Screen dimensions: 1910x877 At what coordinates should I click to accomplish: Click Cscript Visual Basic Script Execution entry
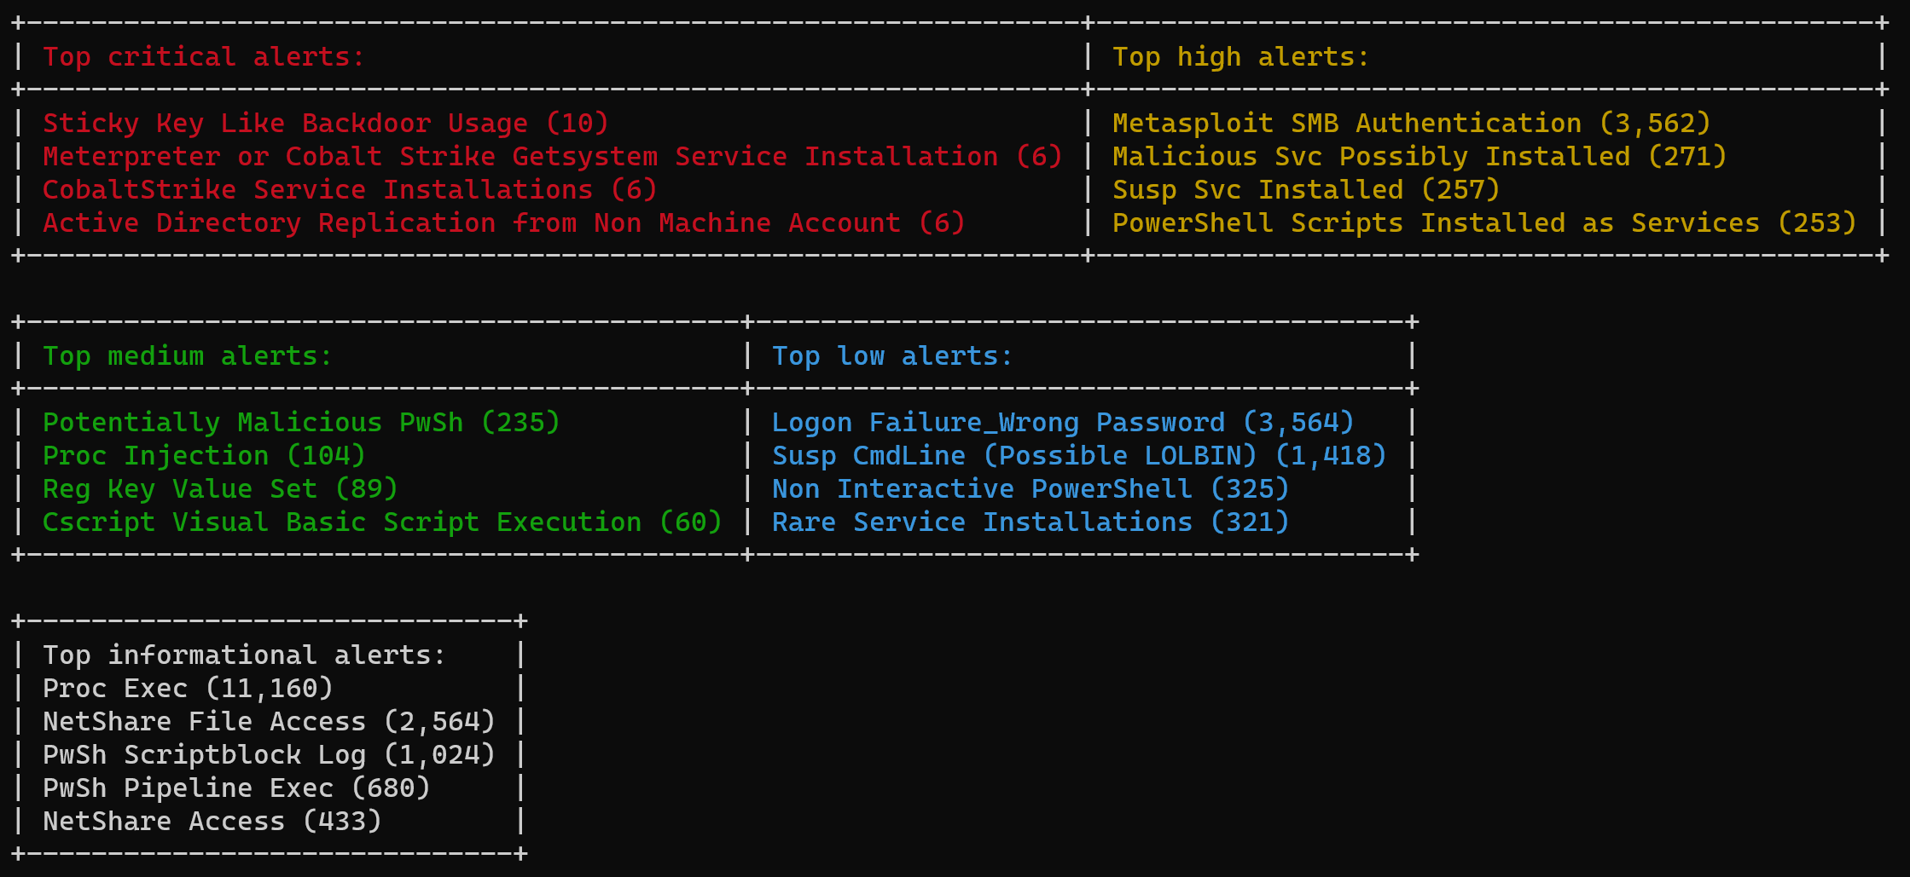coord(381,522)
